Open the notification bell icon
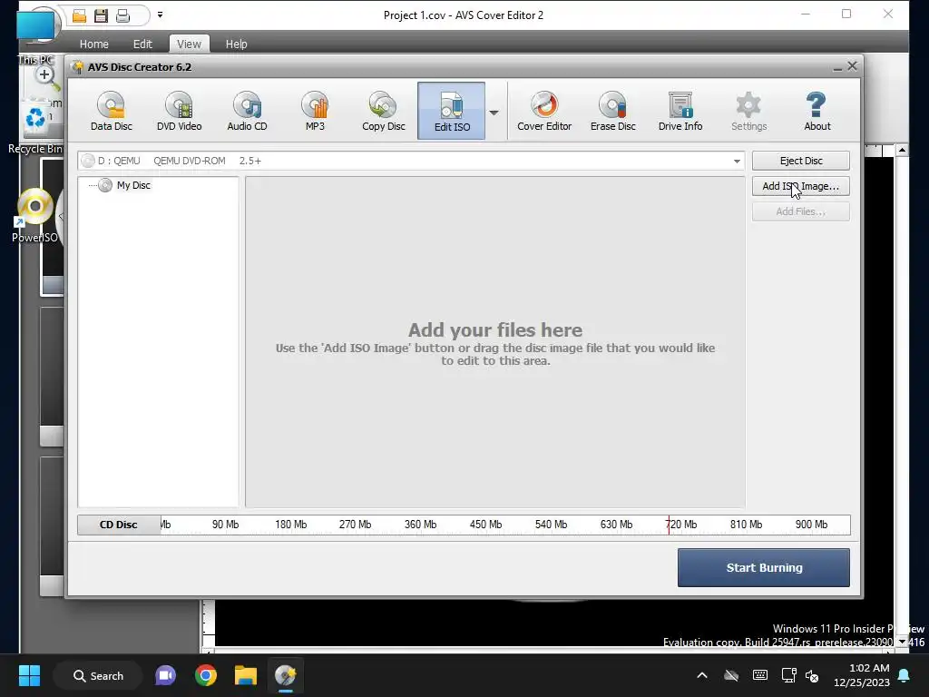 pos(905,675)
